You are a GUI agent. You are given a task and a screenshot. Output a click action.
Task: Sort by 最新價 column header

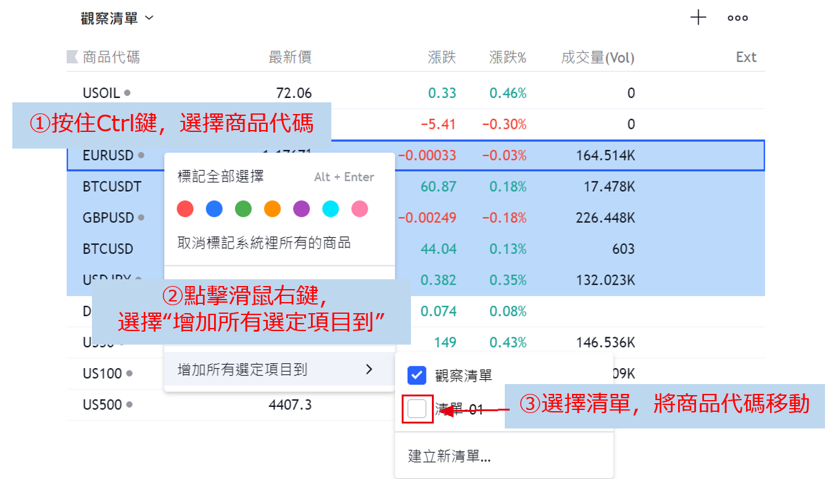(x=290, y=57)
